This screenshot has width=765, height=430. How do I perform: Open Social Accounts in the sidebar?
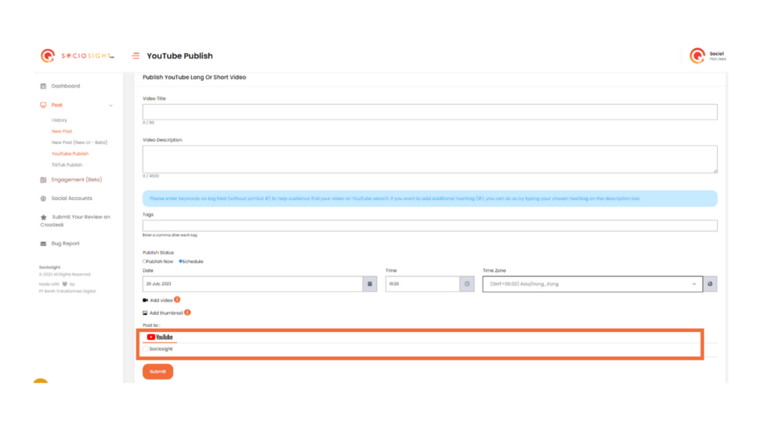[72, 199]
